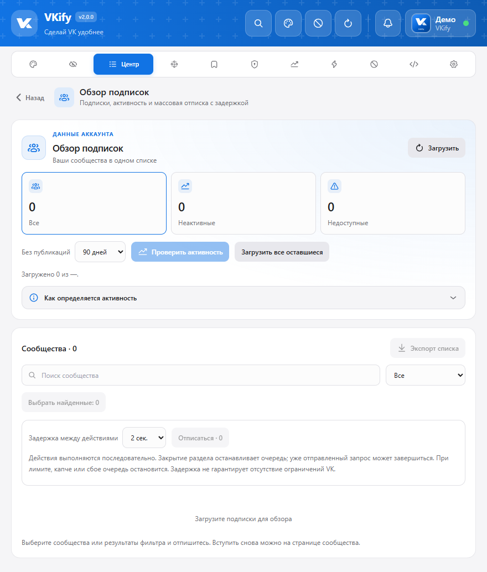The width and height of the screenshot is (487, 572).
Task: Click Загрузить все оставшиеся button
Action: tap(282, 252)
